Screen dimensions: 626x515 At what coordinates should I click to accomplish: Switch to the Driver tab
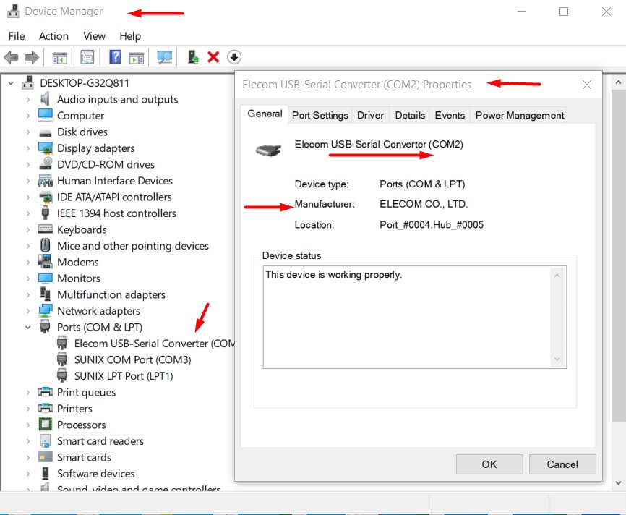point(370,115)
